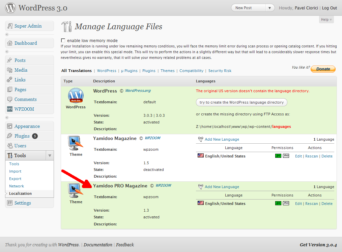Edit Yamidoo Magazine English language file
342x252 pixels.
pos(298,156)
